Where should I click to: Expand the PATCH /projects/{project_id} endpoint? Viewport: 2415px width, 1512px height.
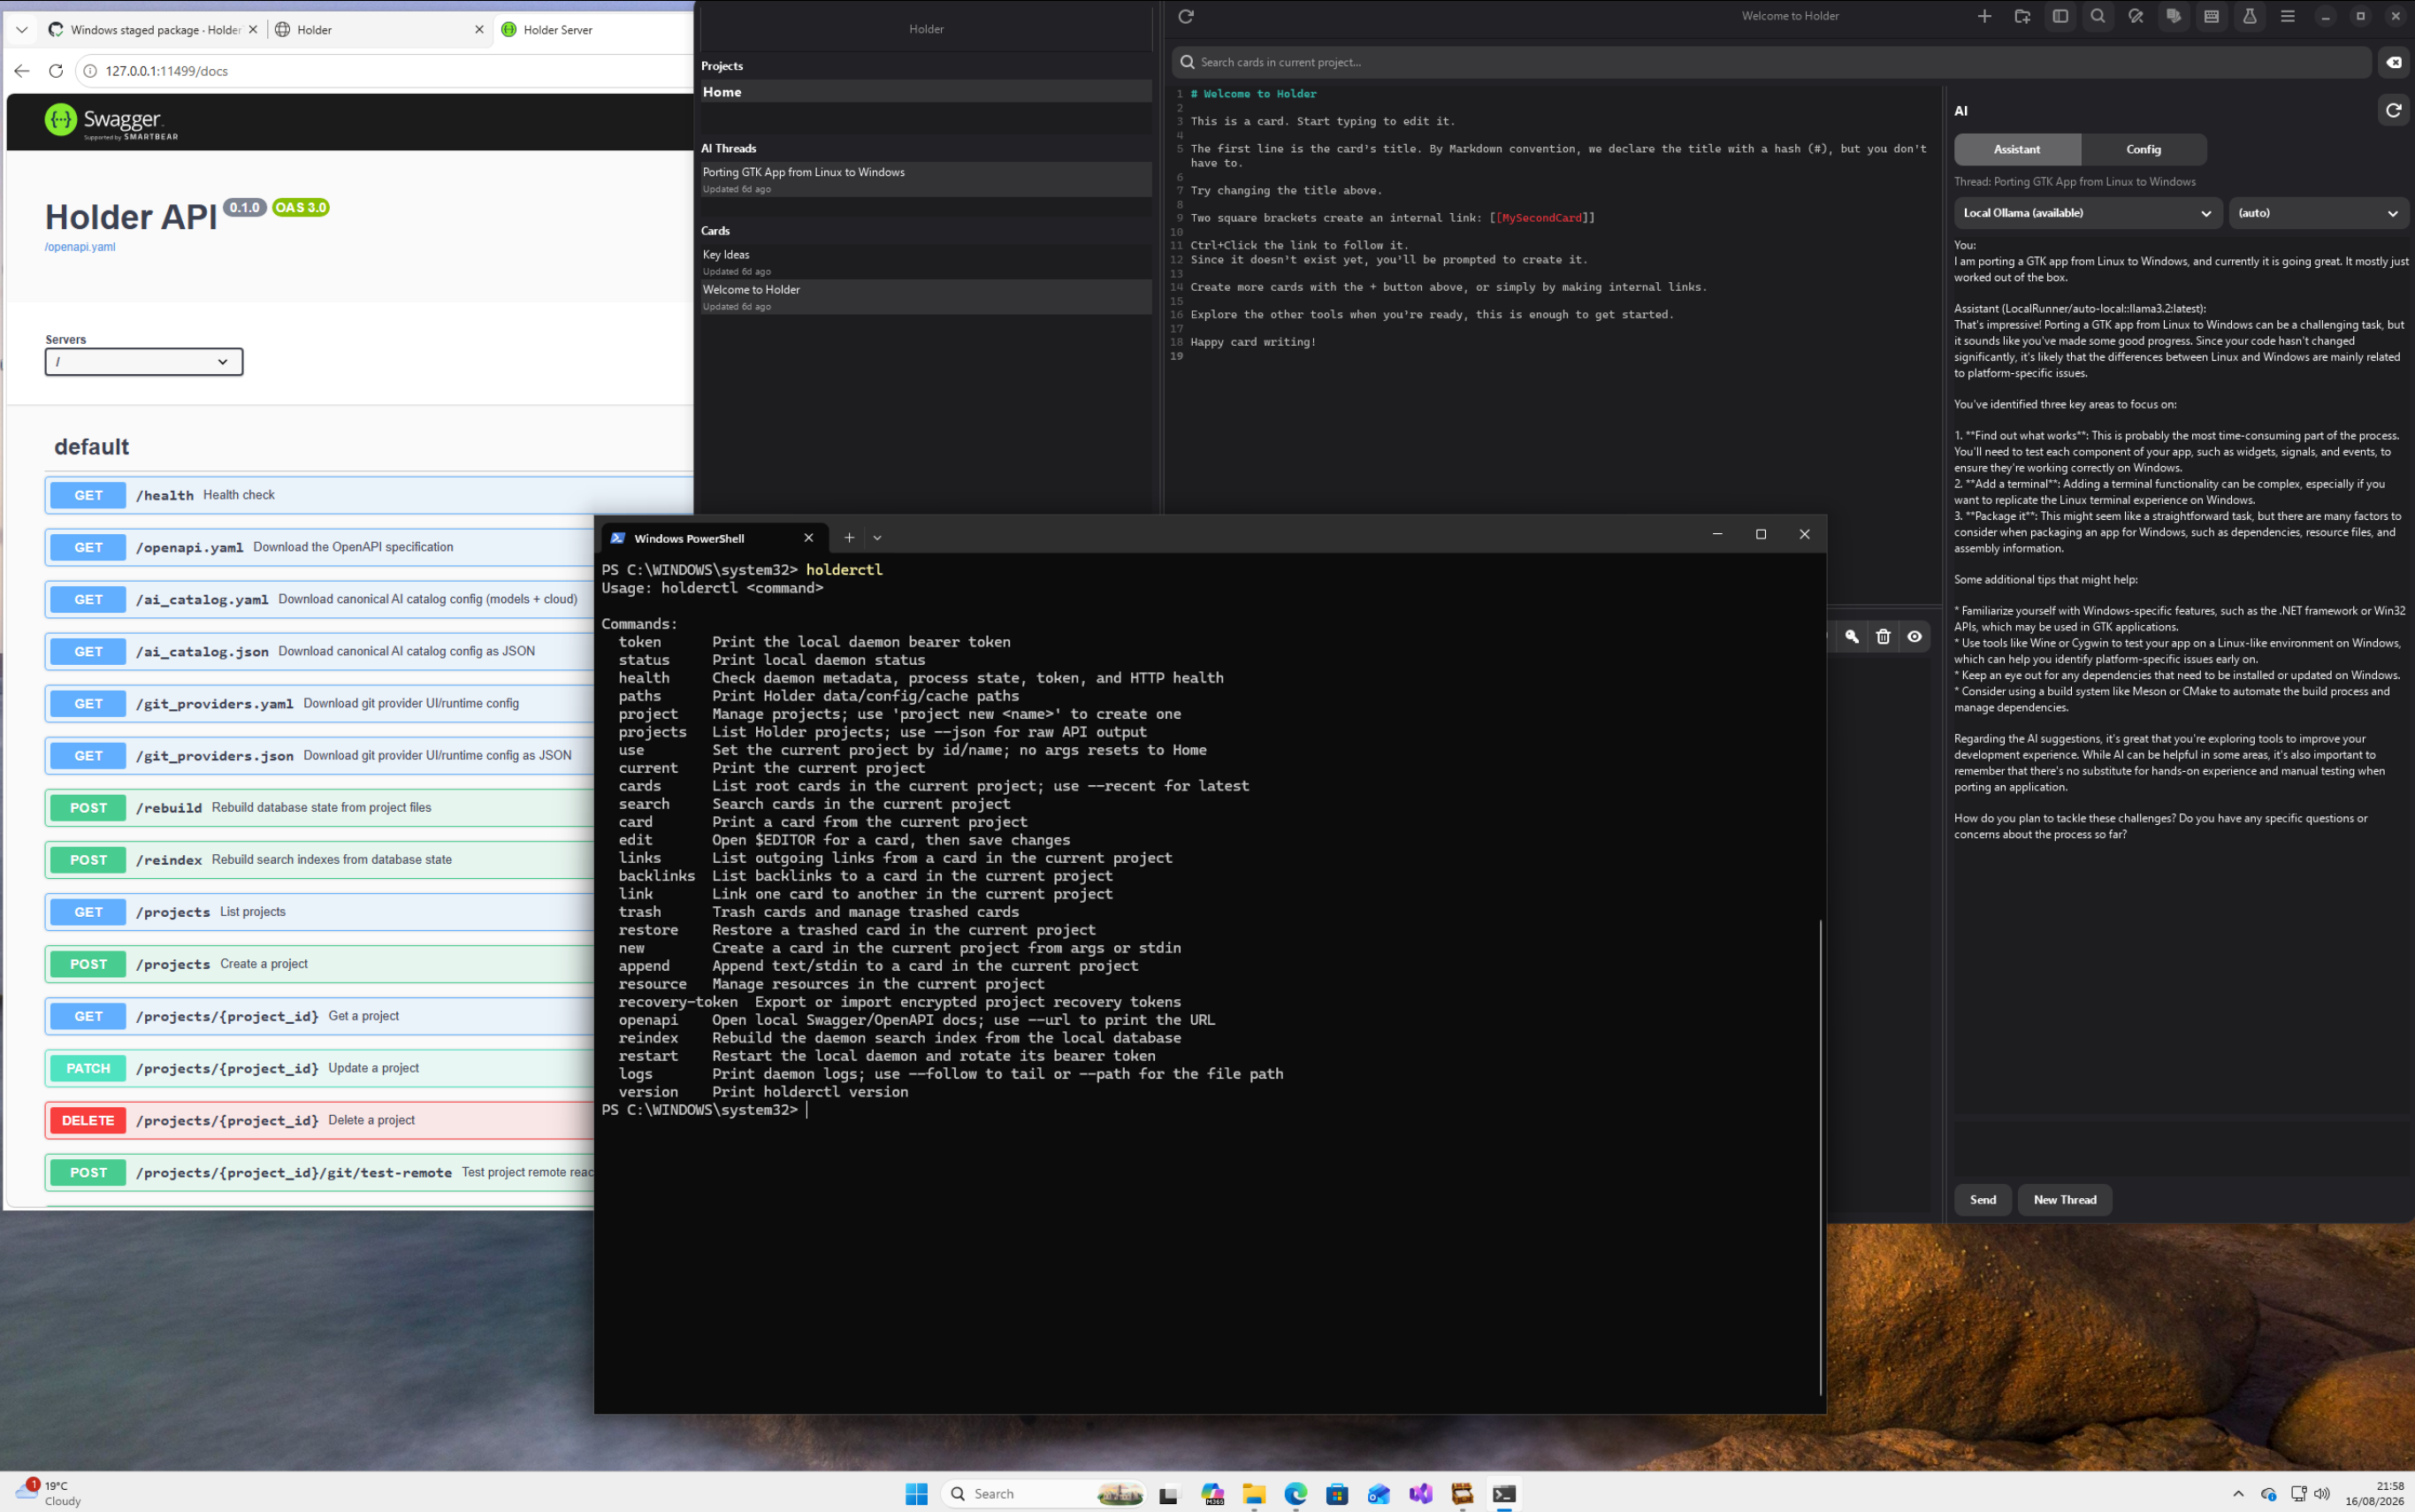click(320, 1068)
